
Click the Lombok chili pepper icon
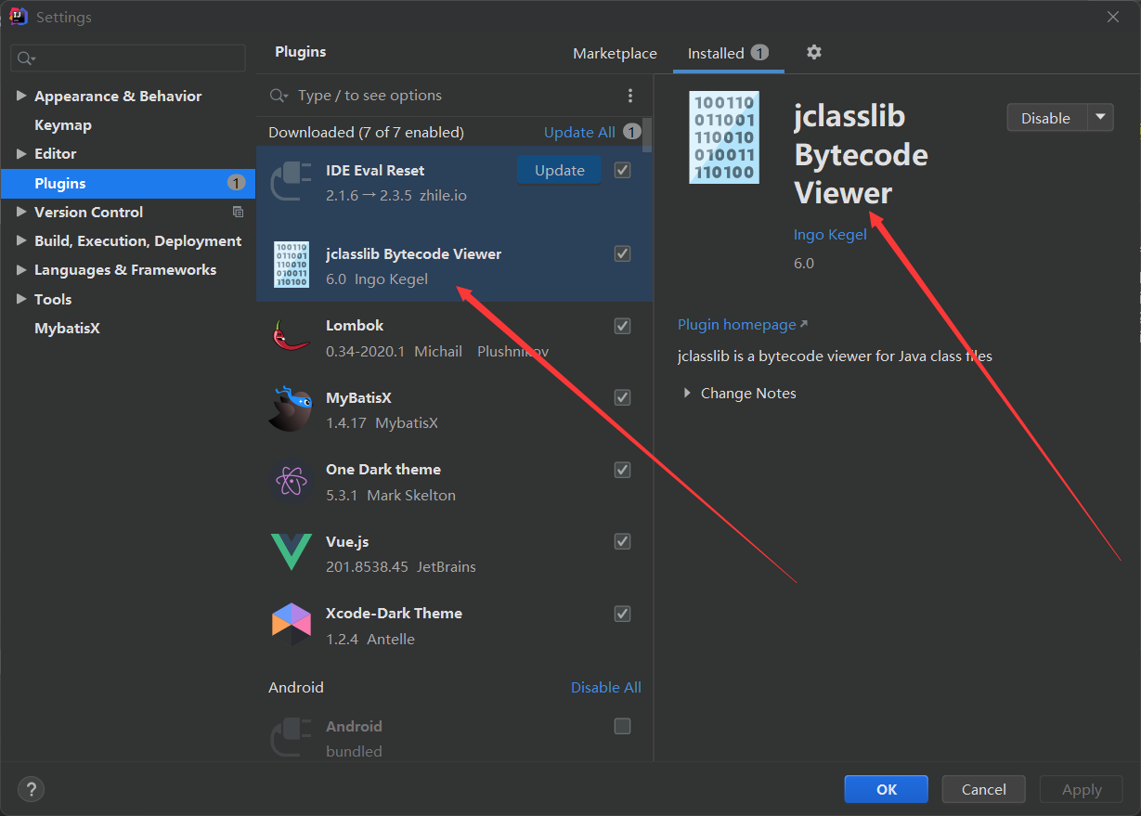coord(291,337)
